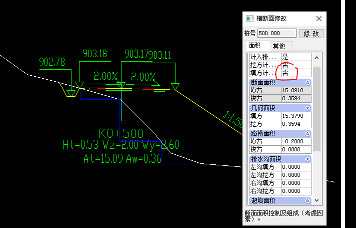356x228 pixels.
Task: Edit 几何面积 填方 value 15.3790
Action: point(295,116)
